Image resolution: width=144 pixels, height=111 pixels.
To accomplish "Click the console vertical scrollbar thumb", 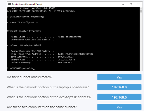I will [141, 11].
